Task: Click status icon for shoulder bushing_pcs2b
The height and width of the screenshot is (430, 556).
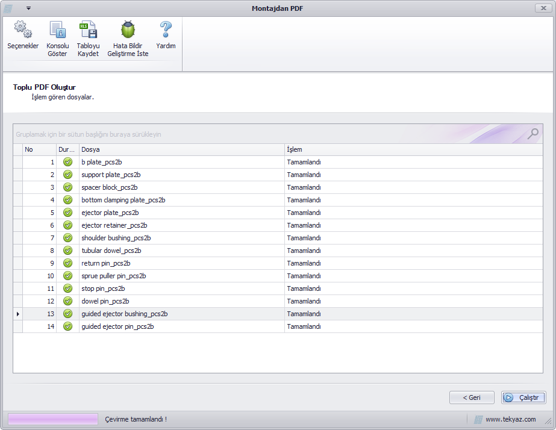Action: coord(67,238)
